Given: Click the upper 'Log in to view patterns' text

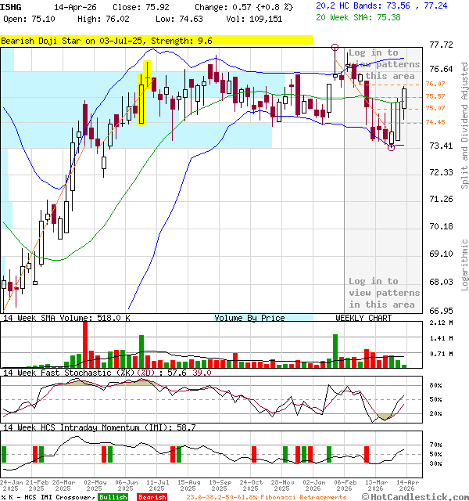Looking at the screenshot, I should (x=384, y=64).
